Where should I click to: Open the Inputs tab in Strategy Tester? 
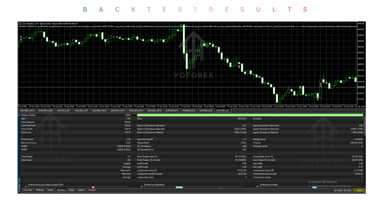[51, 190]
